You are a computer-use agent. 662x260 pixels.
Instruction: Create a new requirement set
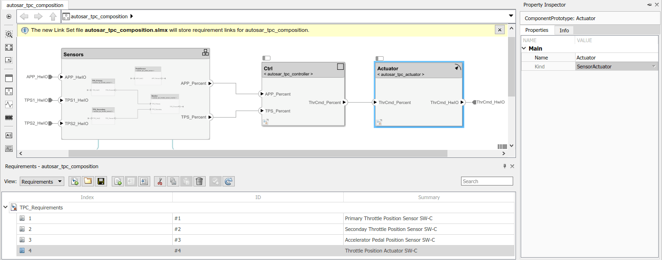(74, 181)
